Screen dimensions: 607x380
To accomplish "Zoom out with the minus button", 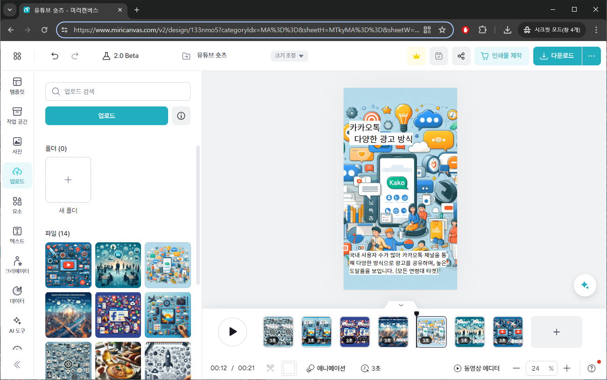I will click(x=516, y=368).
